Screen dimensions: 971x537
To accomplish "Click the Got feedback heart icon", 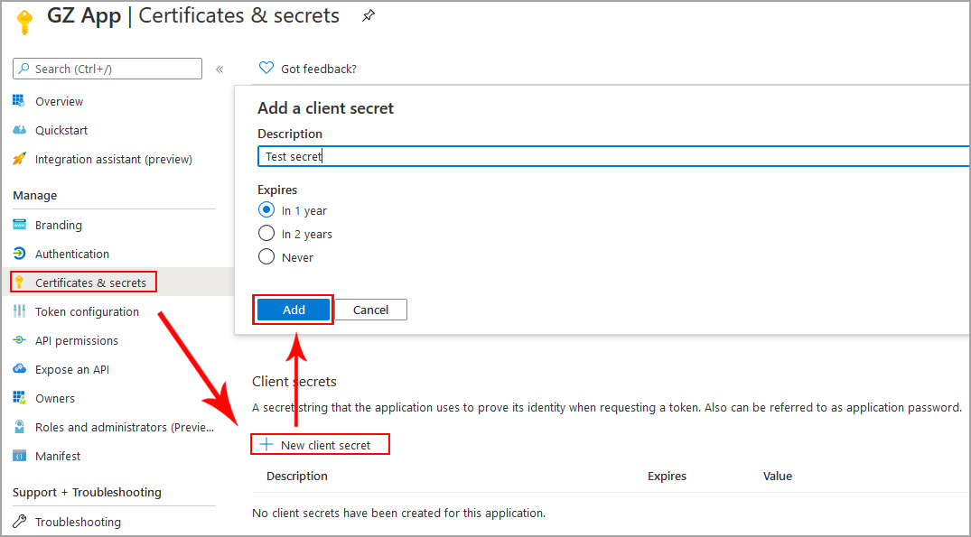I will [266, 68].
